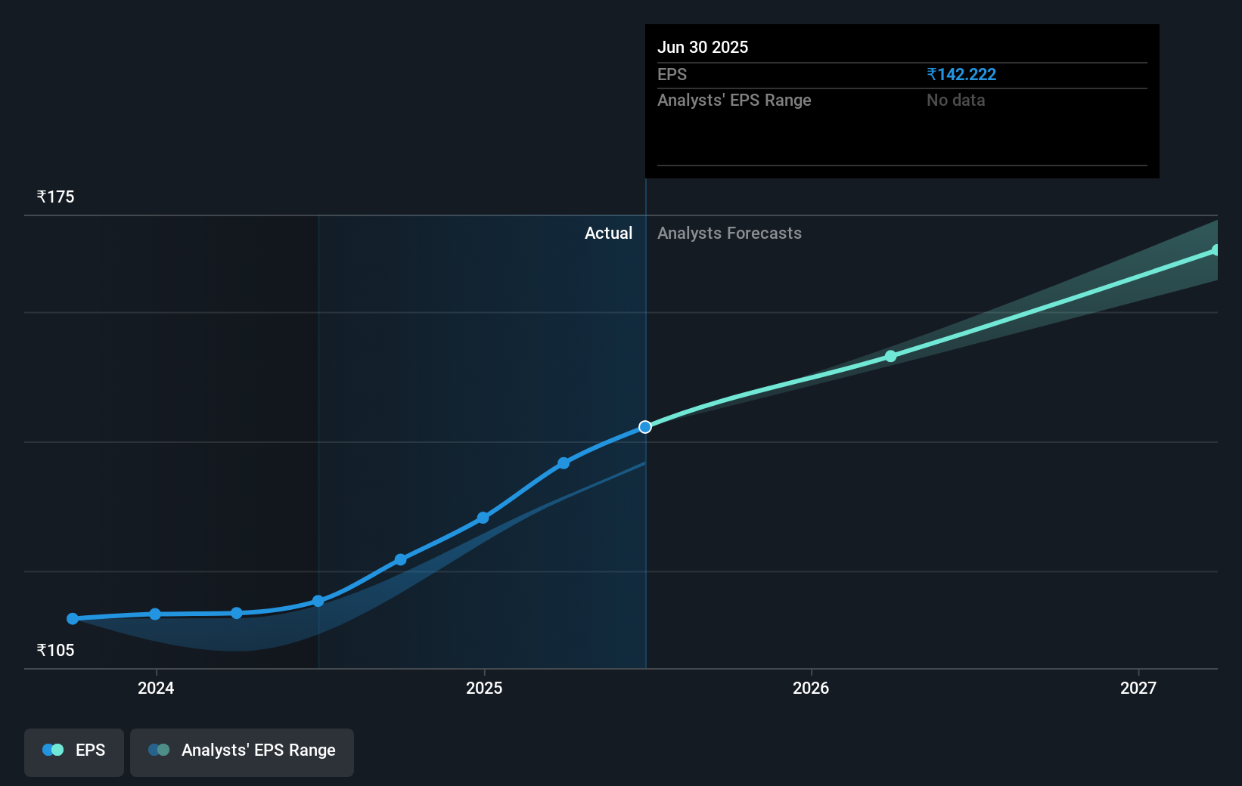Toggle the Analysts' EPS Range legend series
The width and height of the screenshot is (1242, 786).
(242, 752)
